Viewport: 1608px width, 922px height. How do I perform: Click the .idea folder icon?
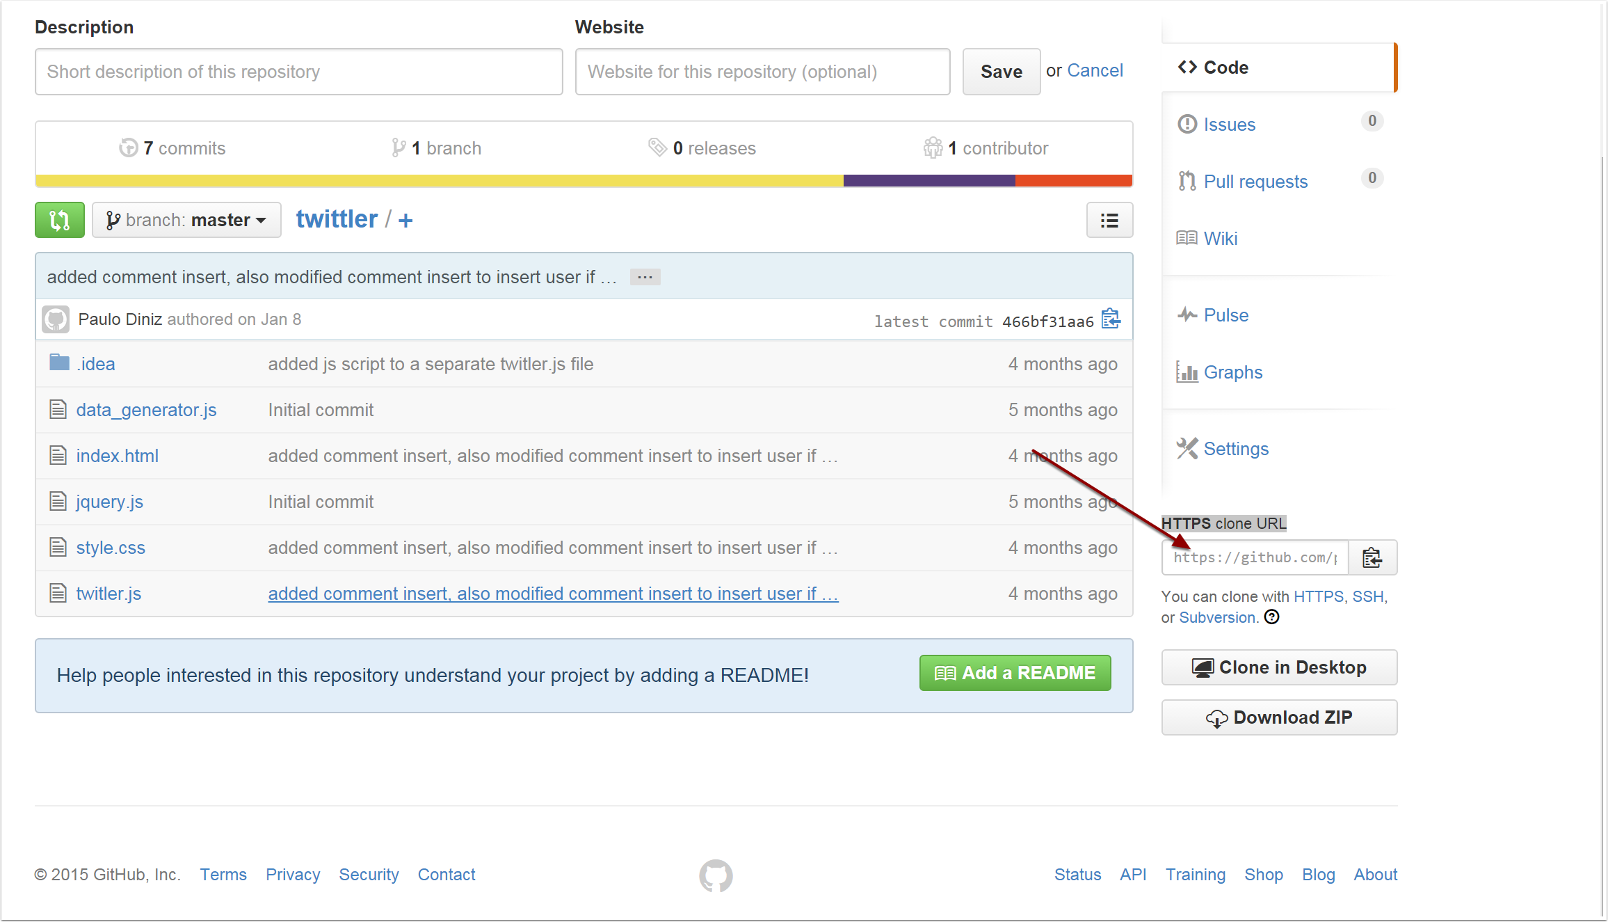59,363
